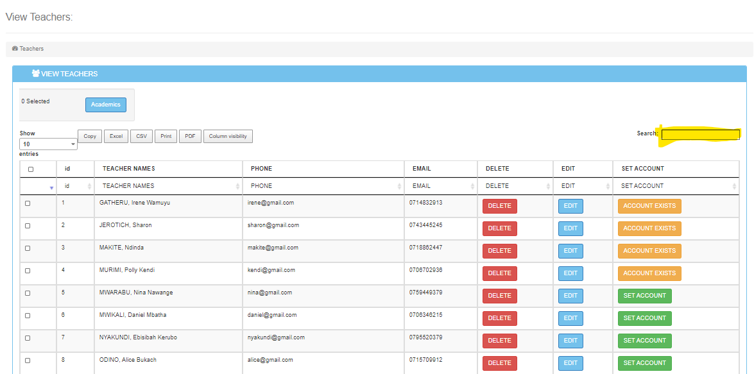This screenshot has width=754, height=374.
Task: Click the blue sort arrow in checkbox column
Action: pos(51,188)
